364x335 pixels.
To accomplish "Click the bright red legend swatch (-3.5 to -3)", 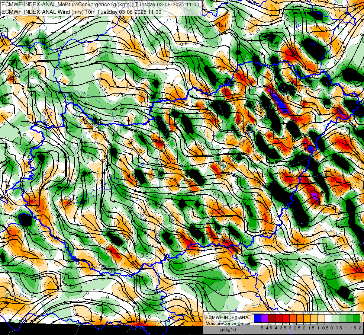I will tap(286, 318).
